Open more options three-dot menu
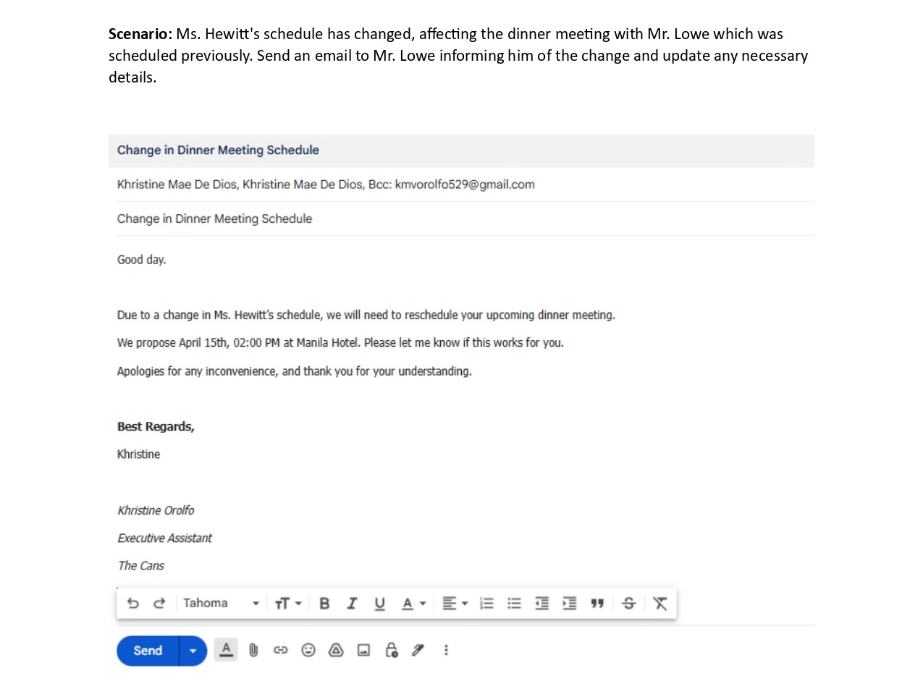This screenshot has height=694, width=923. click(446, 651)
